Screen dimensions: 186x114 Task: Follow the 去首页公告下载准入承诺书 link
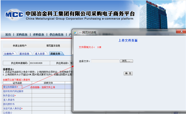(x=16, y=80)
